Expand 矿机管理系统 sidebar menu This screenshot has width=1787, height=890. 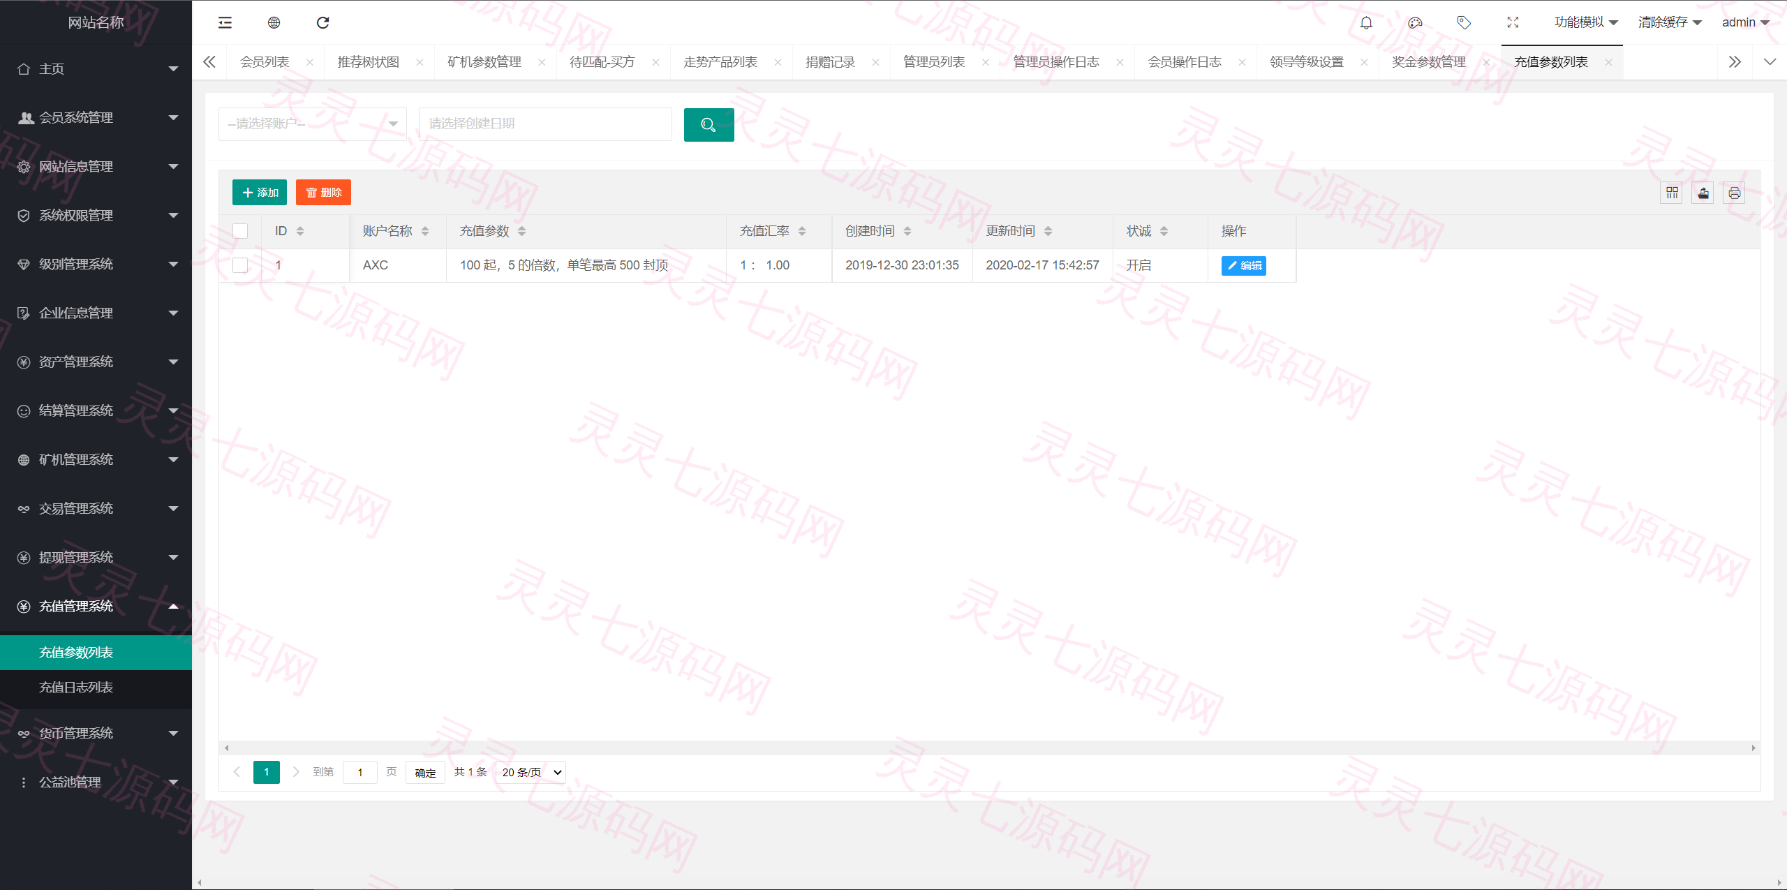(96, 460)
